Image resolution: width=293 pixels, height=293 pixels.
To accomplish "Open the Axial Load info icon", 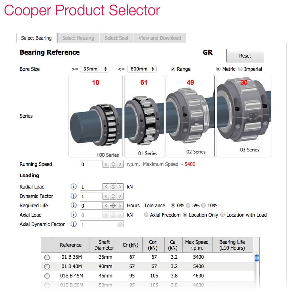I will (74, 215).
